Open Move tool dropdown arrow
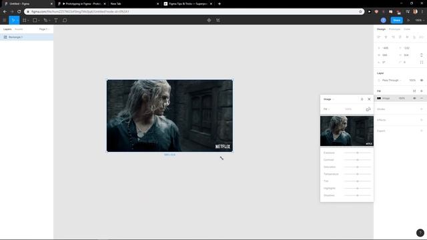This screenshot has height=240, width=427. click(x=17, y=21)
